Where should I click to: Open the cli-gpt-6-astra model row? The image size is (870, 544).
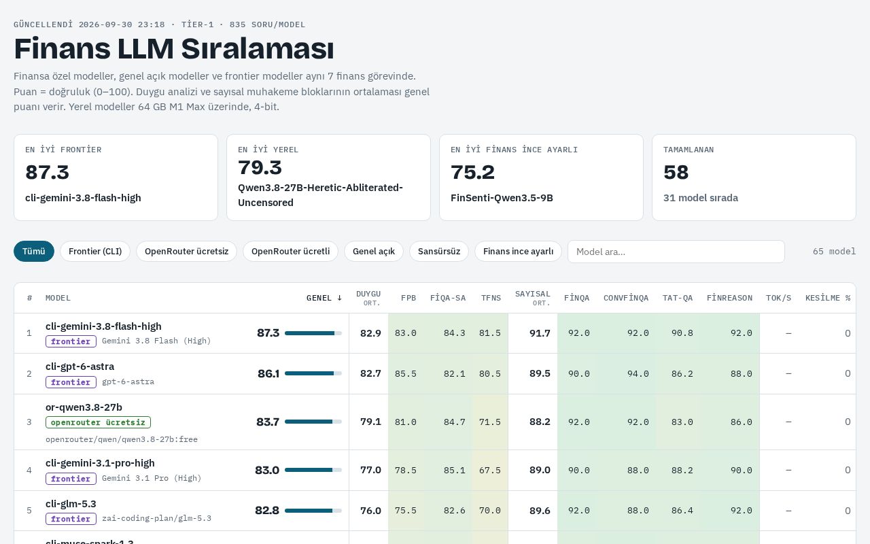pos(435,374)
